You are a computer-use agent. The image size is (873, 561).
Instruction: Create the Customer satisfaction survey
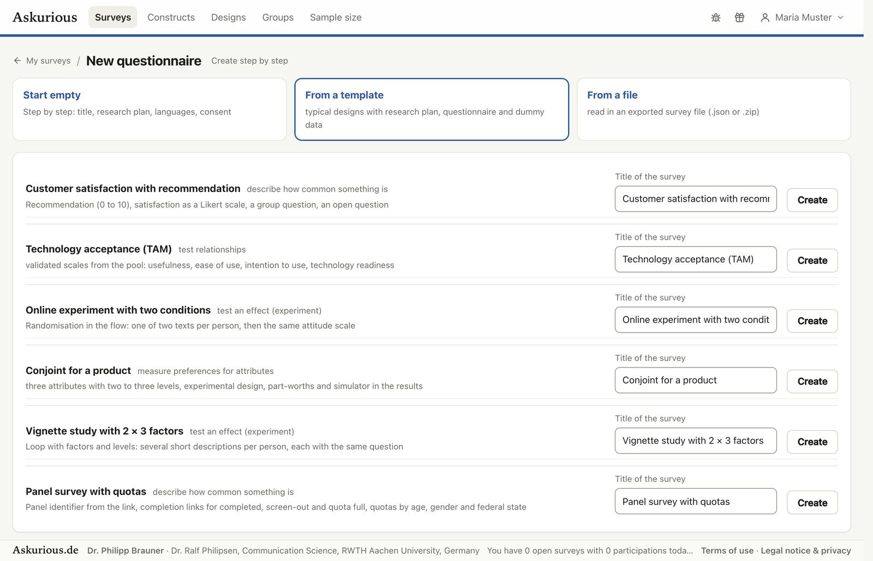click(x=812, y=200)
